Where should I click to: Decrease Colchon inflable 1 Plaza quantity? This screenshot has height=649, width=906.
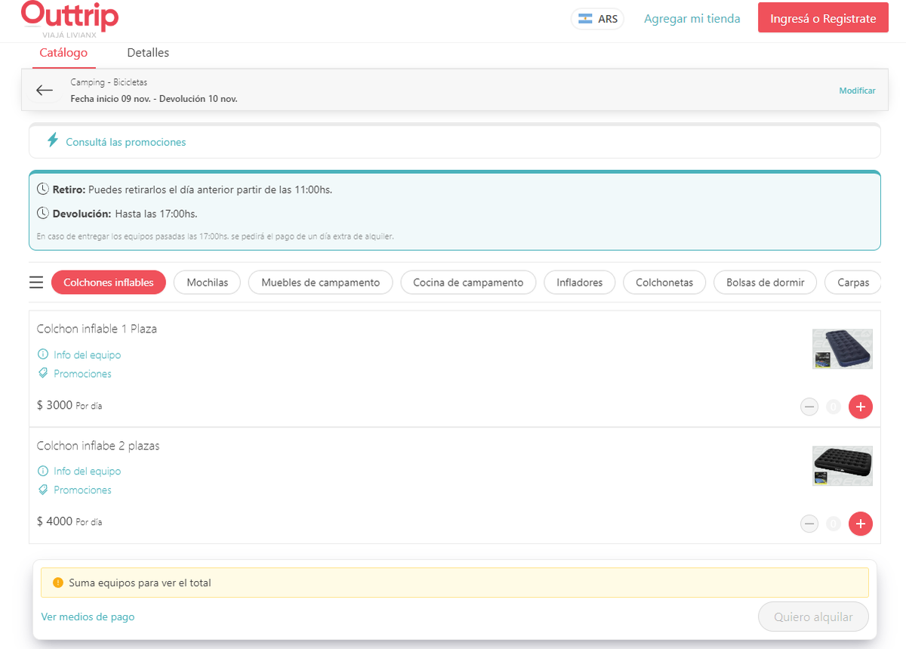point(809,407)
